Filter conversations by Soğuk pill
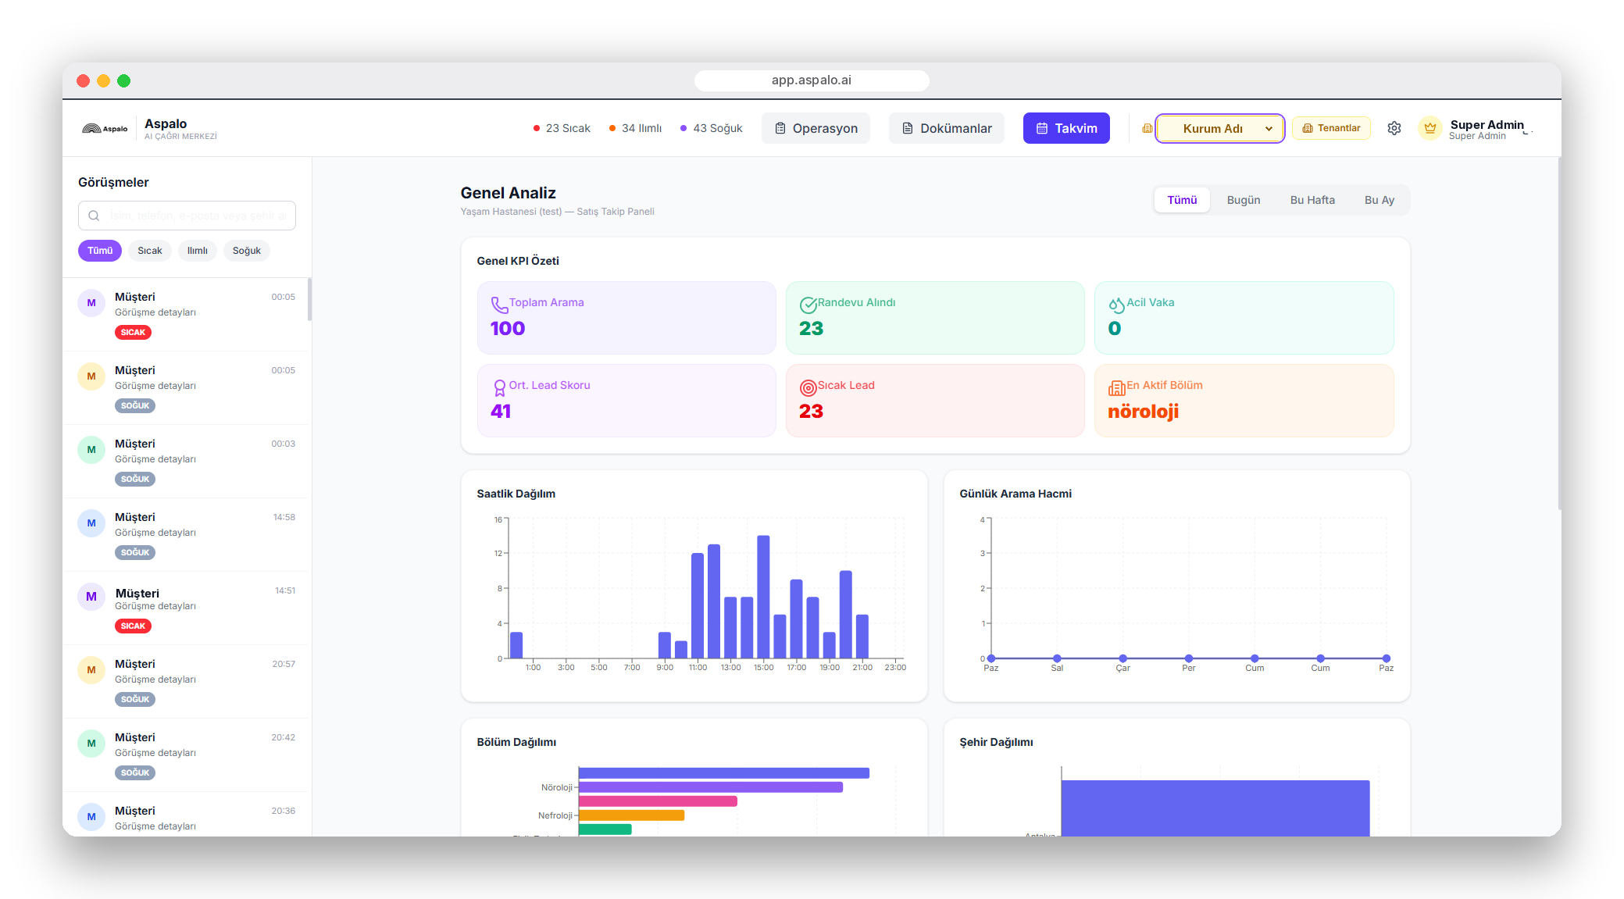Screen dimensions: 1624x899 point(247,251)
